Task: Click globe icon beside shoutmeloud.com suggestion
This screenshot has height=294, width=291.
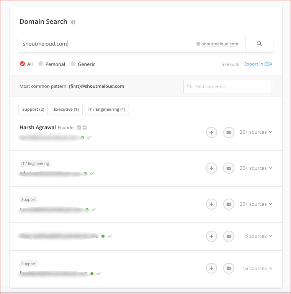Action: click(198, 44)
